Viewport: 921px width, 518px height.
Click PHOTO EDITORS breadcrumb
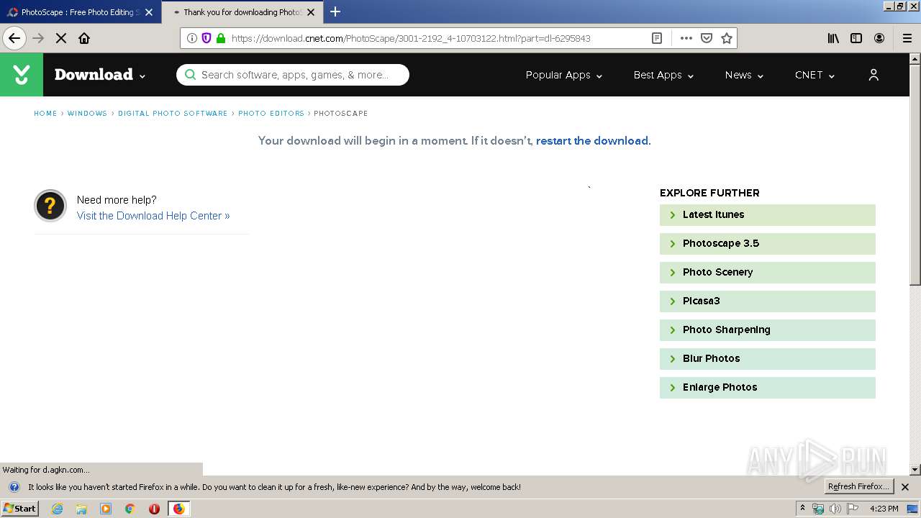click(271, 114)
